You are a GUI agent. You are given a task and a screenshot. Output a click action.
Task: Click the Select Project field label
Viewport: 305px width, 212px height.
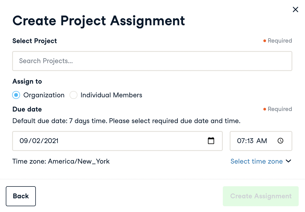tap(35, 41)
